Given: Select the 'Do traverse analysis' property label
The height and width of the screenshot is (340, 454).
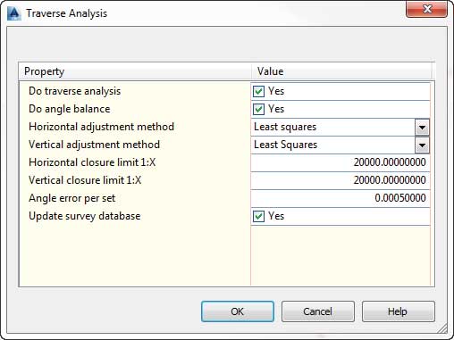Looking at the screenshot, I should 75,91.
